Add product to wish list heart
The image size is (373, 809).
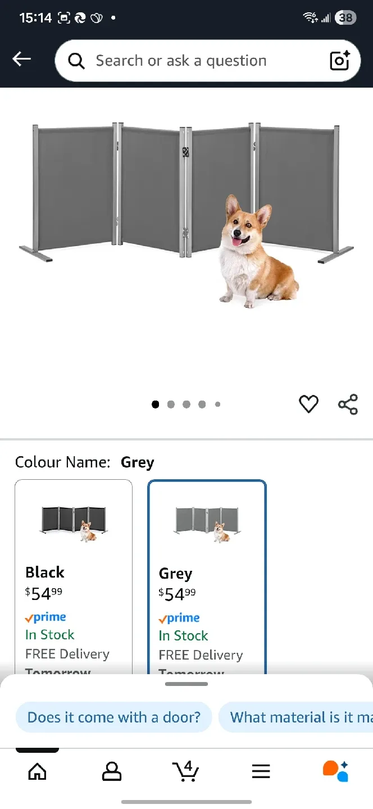[308, 404]
